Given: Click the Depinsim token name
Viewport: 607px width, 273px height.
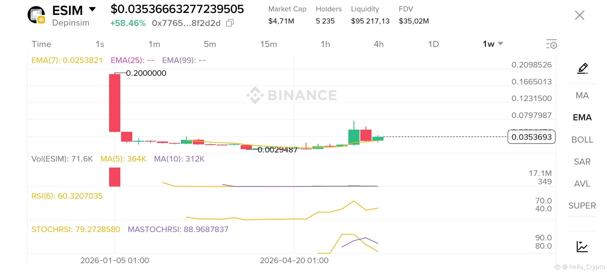Looking at the screenshot, I should pyautogui.click(x=71, y=23).
